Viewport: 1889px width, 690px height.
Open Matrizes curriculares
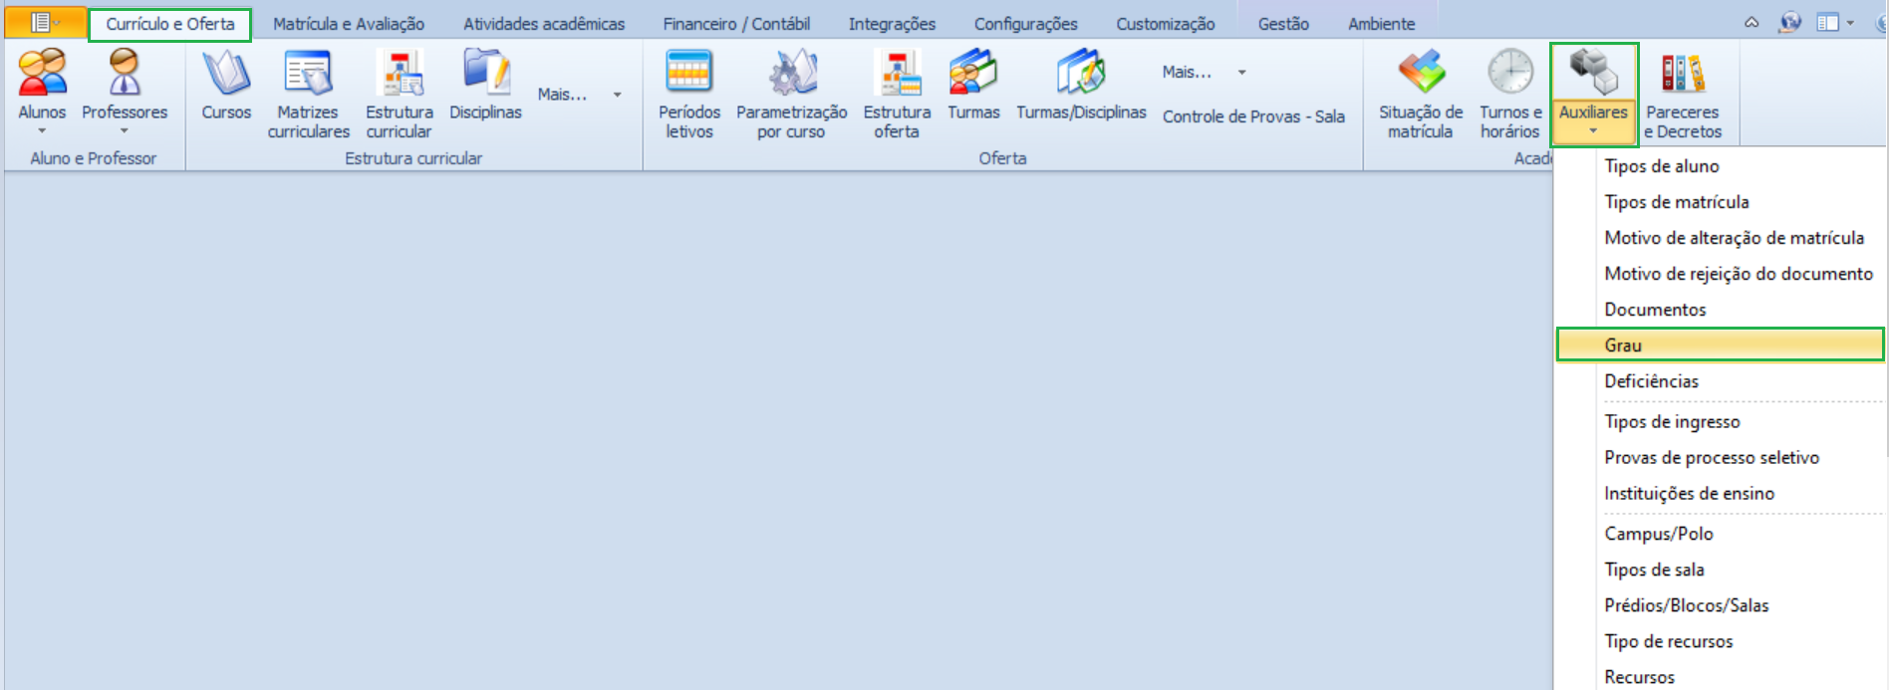[308, 95]
